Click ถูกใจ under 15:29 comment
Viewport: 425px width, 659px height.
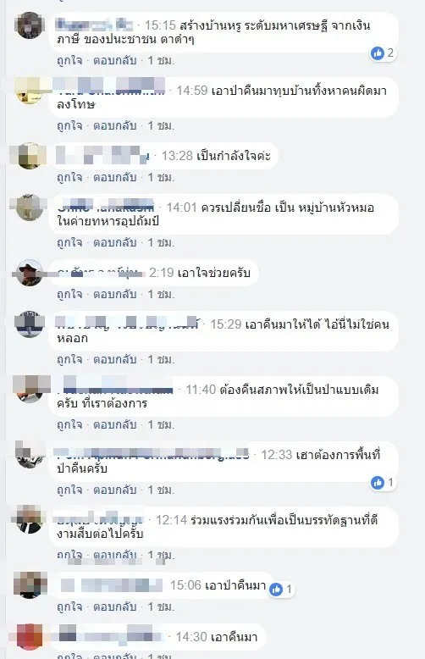[x=69, y=359]
